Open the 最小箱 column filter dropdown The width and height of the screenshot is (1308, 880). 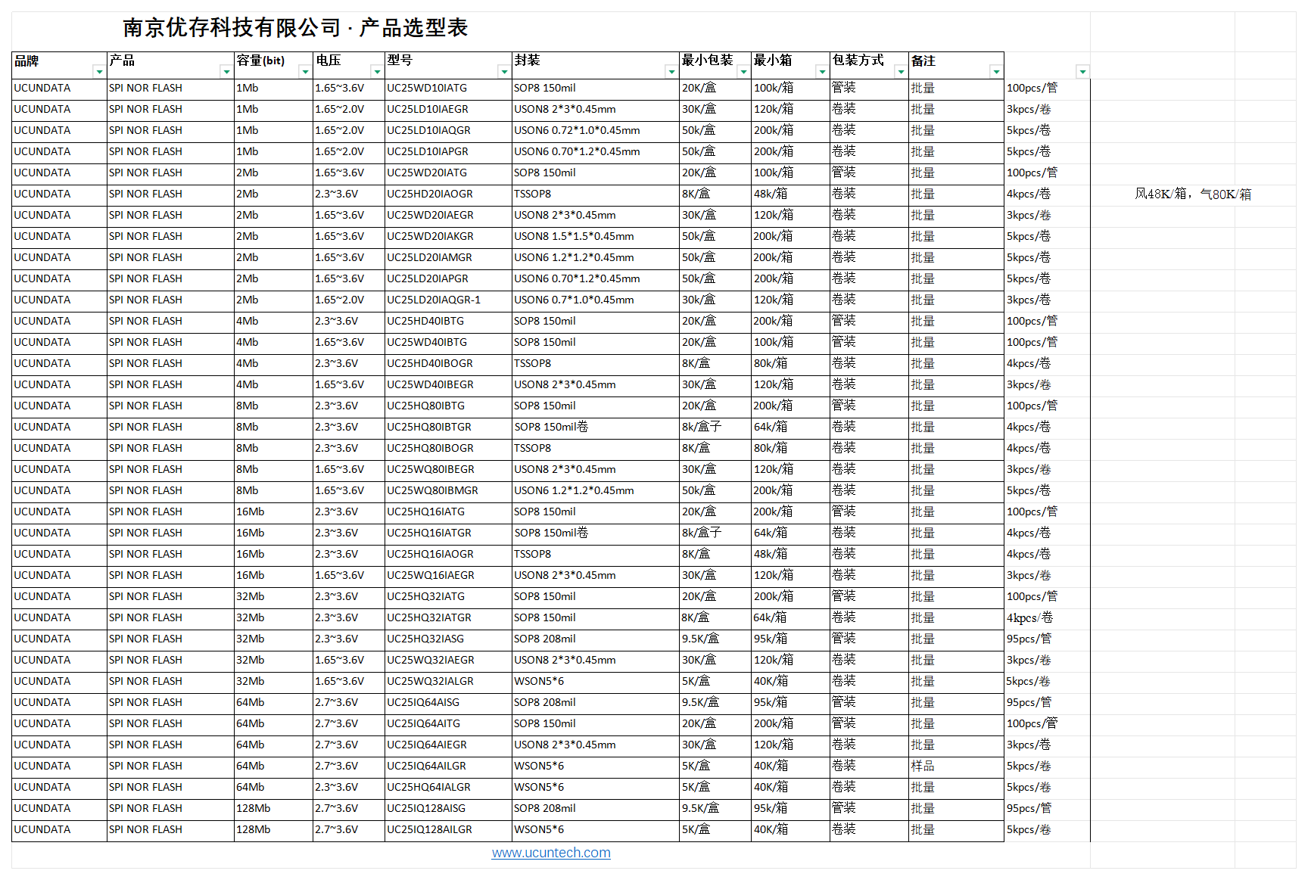click(x=822, y=72)
